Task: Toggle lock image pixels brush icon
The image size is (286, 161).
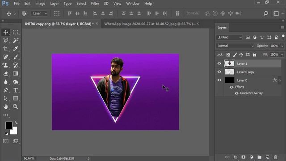Action: (x=235, y=55)
